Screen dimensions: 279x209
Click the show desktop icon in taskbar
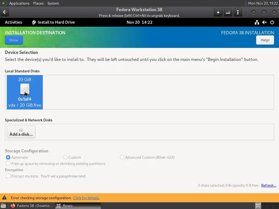coord(3,206)
